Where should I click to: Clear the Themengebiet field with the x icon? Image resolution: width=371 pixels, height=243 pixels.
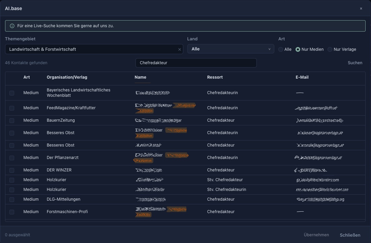(x=180, y=49)
